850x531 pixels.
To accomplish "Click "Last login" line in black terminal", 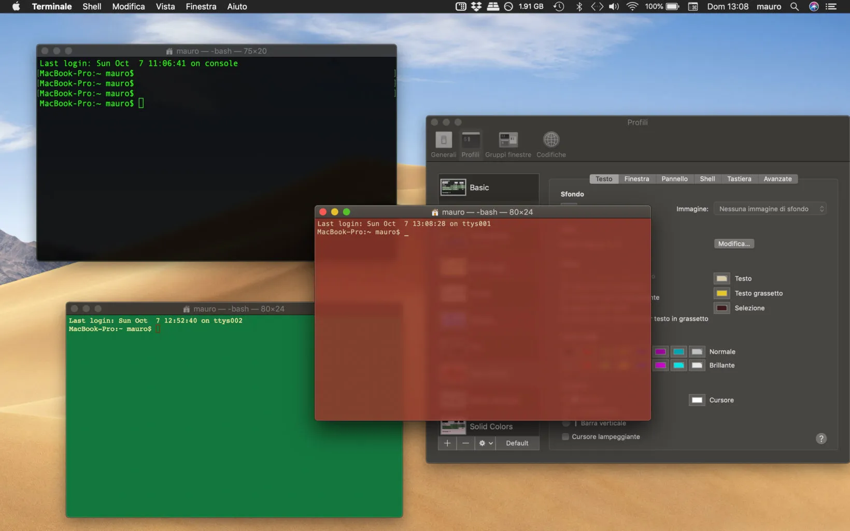I will click(x=139, y=63).
